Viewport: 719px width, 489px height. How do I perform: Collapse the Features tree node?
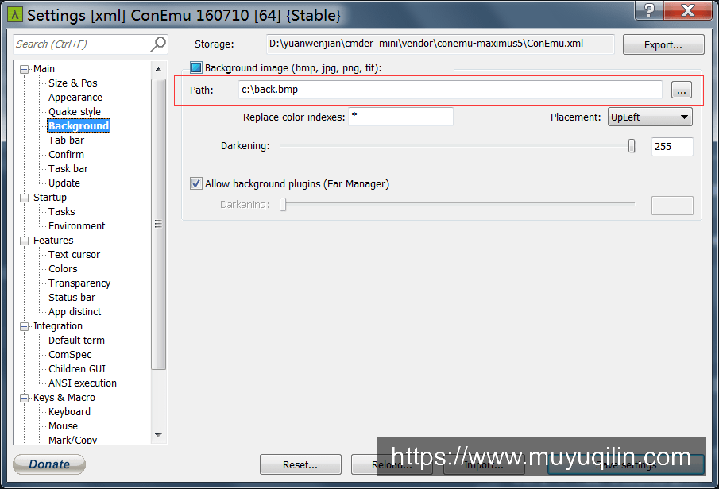(24, 241)
